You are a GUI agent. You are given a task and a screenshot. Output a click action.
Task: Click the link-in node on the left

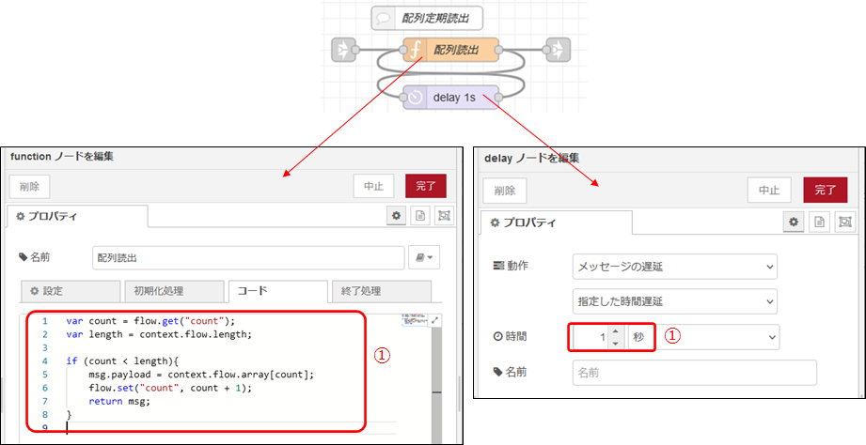point(345,49)
